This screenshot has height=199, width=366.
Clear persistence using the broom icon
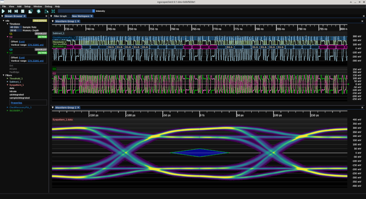point(47,11)
